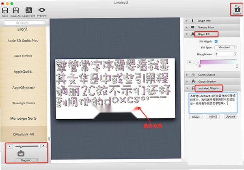Expand the Glyph Outline section
This screenshot has width=244, height=170.
coord(187,75)
